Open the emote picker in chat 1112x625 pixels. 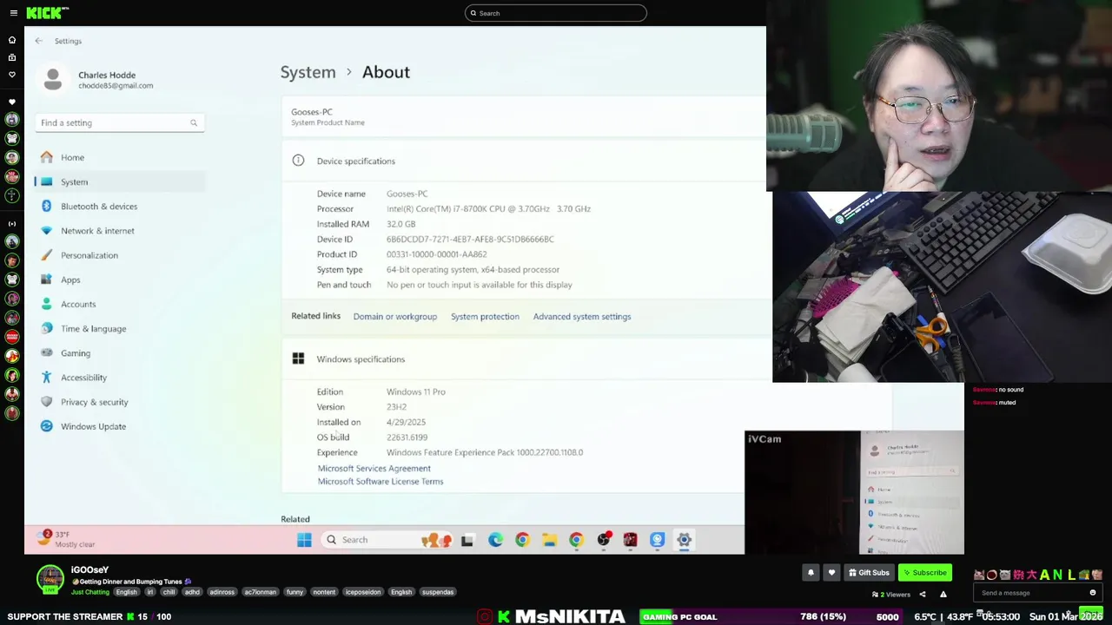pos(1093,593)
